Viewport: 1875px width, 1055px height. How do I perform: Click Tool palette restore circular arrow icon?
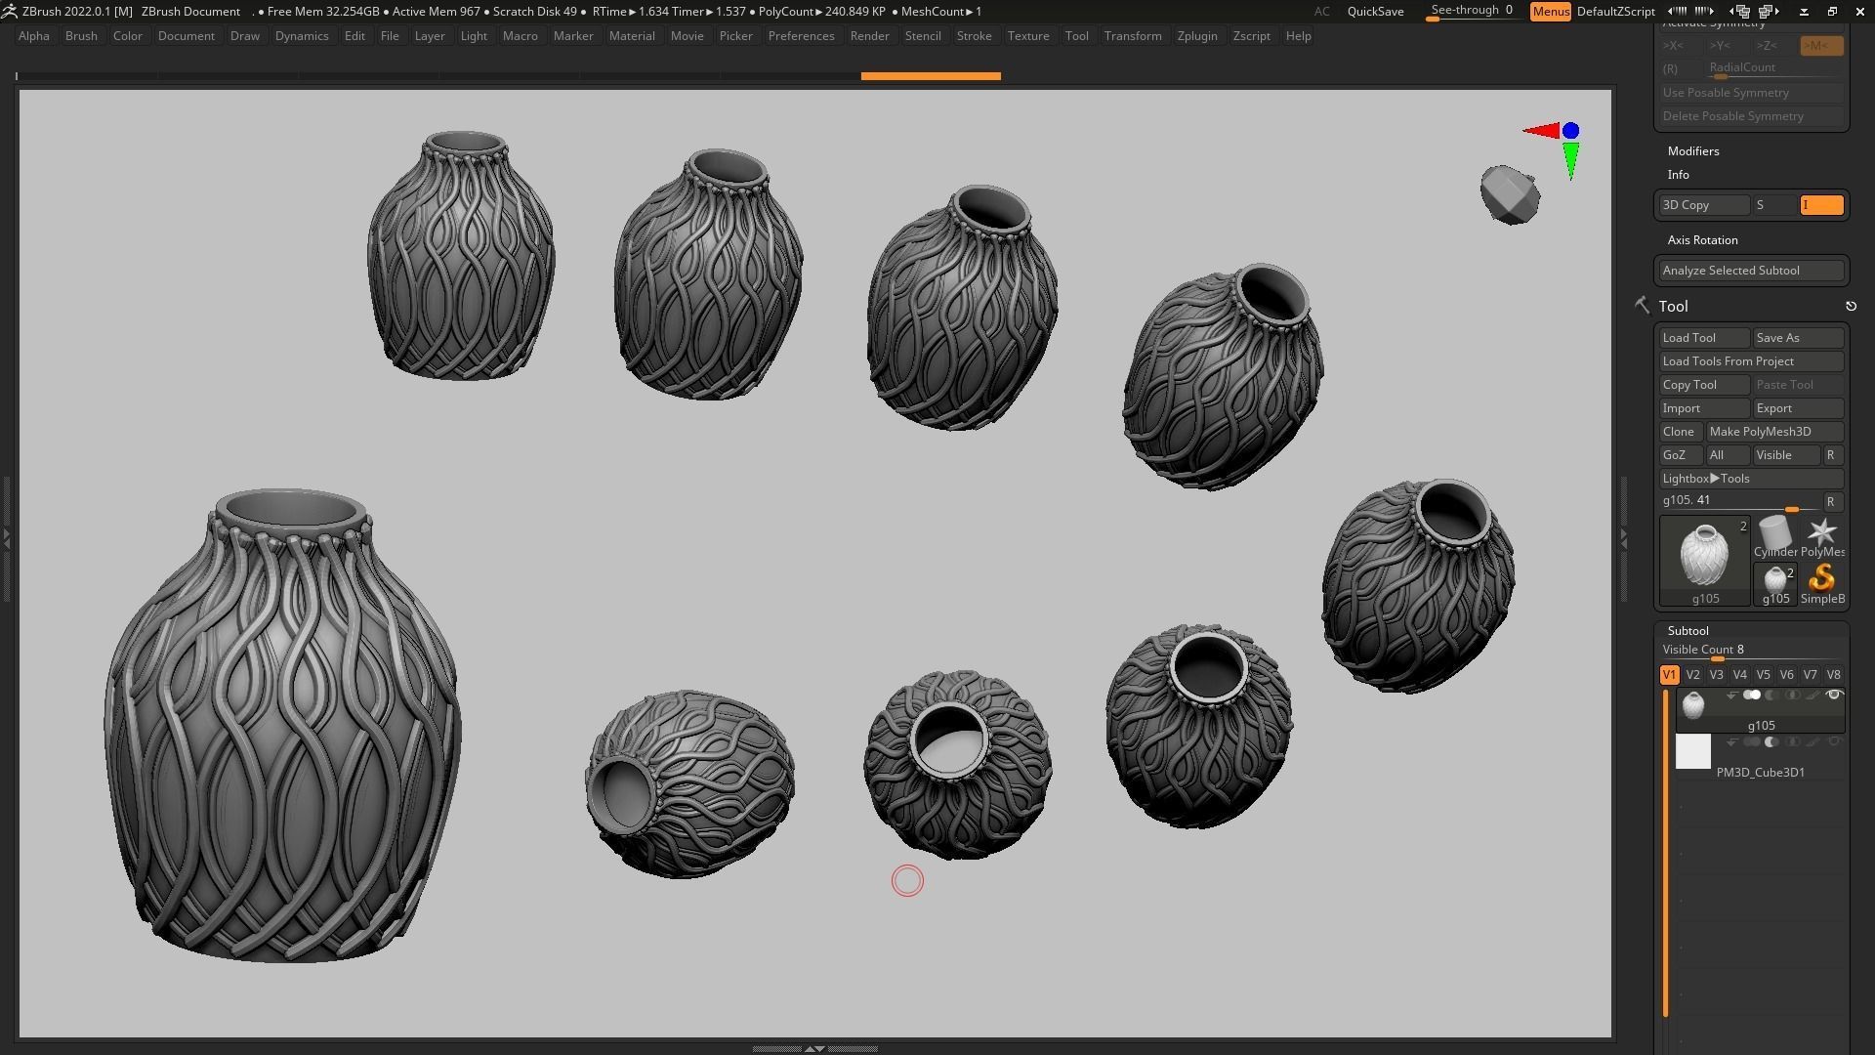[x=1851, y=307]
